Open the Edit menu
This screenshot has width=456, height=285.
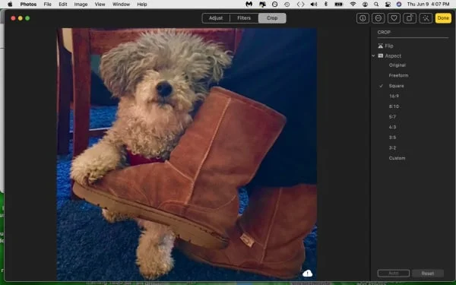click(x=63, y=4)
